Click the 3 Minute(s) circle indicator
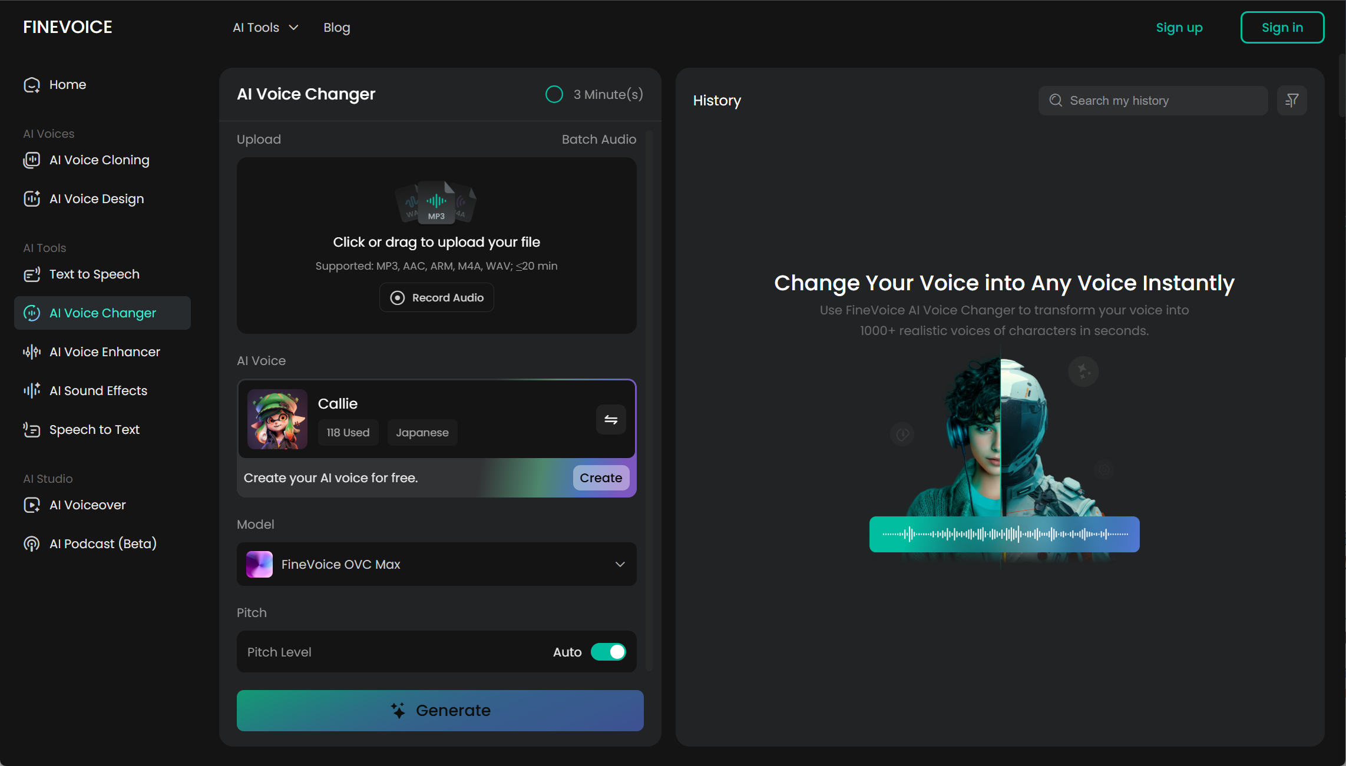1346x766 pixels. (554, 94)
